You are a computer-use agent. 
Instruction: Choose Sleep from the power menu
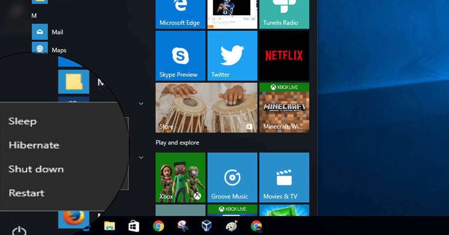click(x=22, y=121)
